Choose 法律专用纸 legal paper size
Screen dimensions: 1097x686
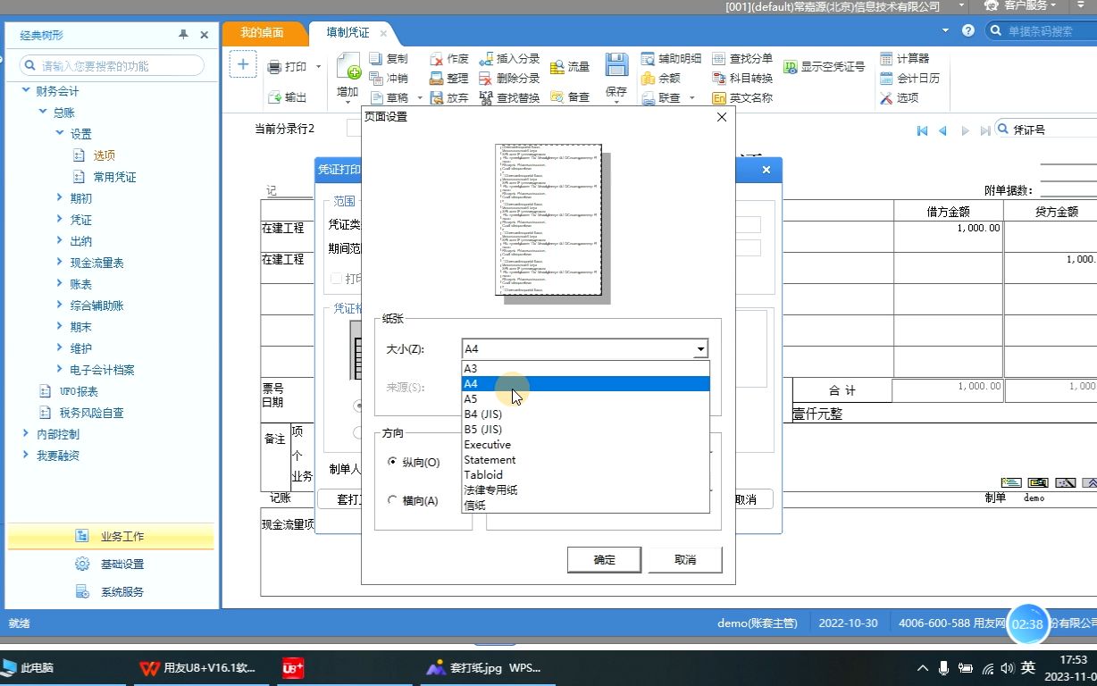click(585, 489)
